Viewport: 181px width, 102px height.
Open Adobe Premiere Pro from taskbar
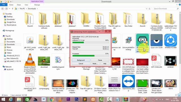point(68,99)
